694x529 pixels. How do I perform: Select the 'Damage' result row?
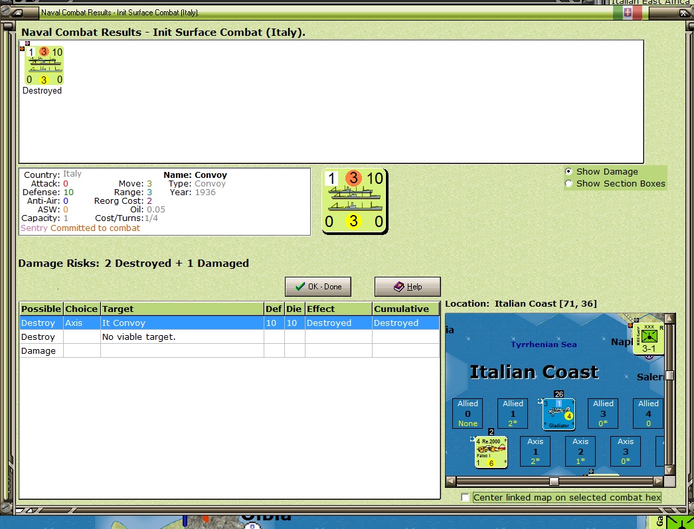[229, 350]
